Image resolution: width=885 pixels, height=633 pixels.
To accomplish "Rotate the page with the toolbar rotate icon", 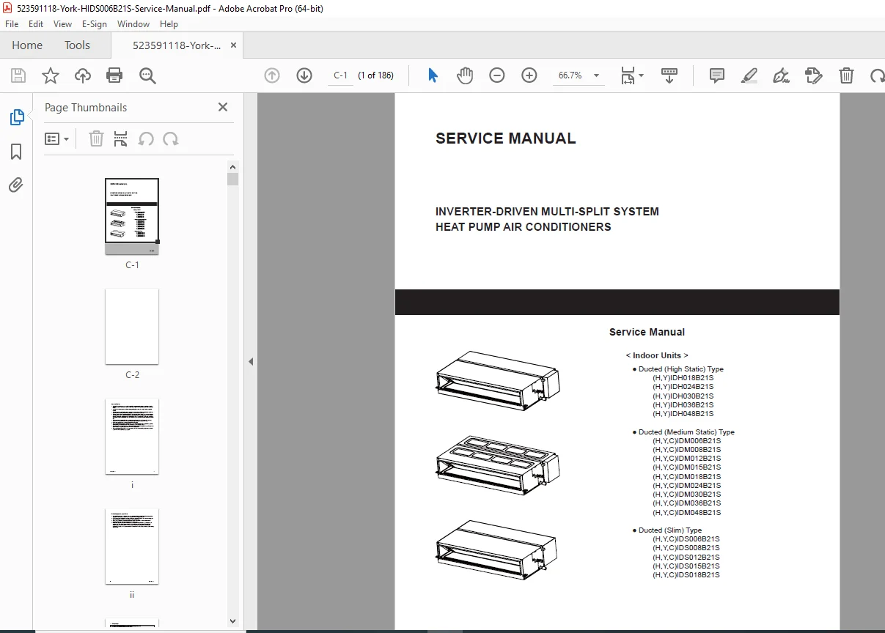I will pyautogui.click(x=877, y=75).
